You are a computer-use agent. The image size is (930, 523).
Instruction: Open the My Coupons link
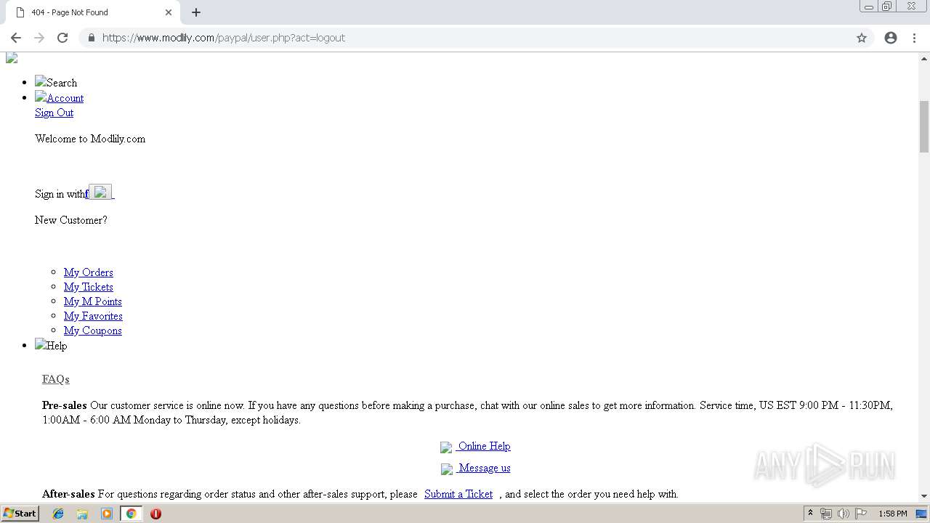tap(92, 331)
